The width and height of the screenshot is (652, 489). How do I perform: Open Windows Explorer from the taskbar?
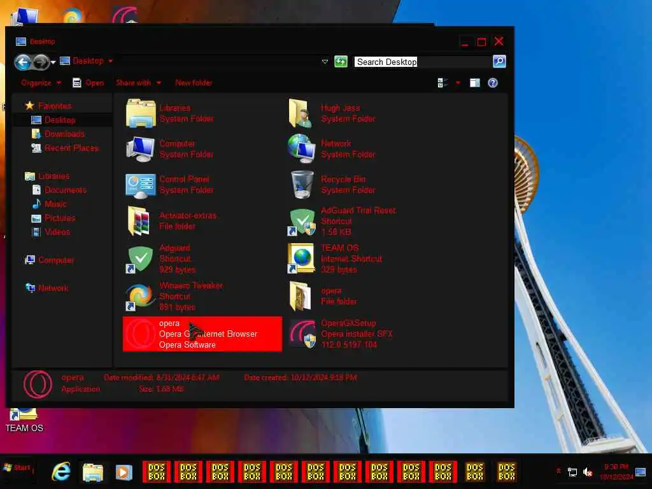tap(93, 472)
